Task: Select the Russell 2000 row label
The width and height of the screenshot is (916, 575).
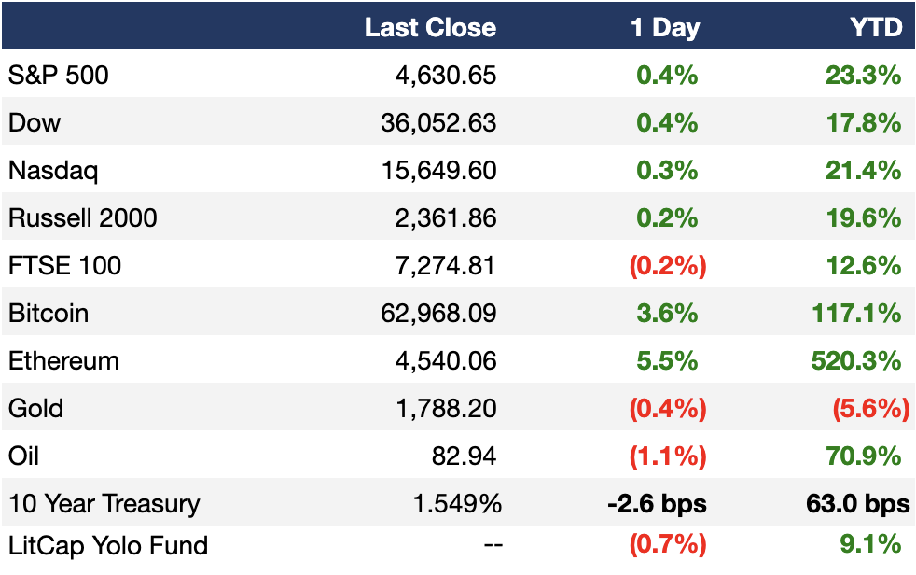Action: 82,218
